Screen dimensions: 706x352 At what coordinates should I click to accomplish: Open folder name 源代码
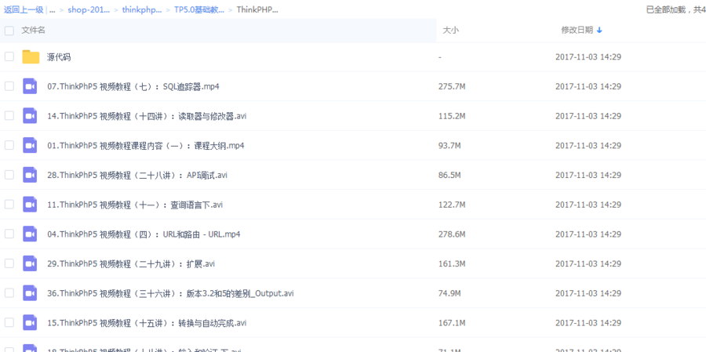tap(59, 57)
